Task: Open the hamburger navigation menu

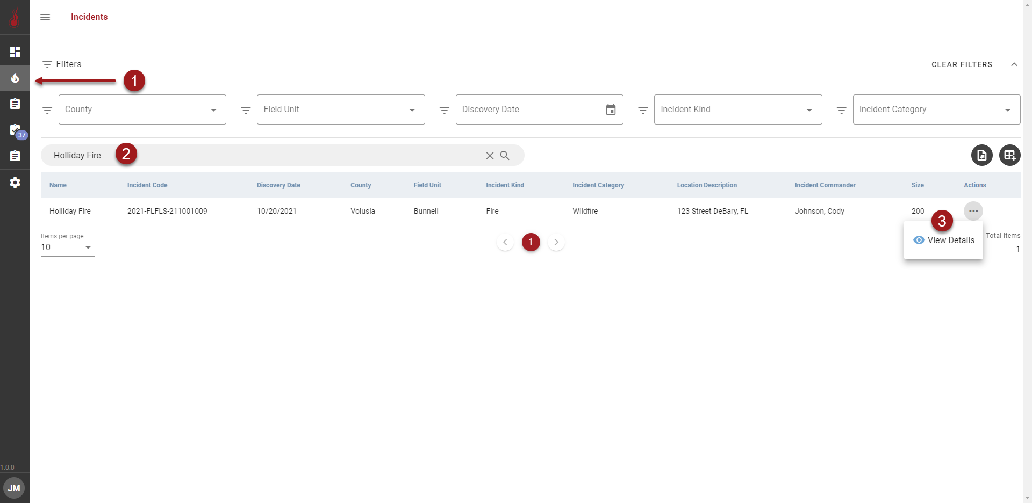Action: tap(45, 17)
